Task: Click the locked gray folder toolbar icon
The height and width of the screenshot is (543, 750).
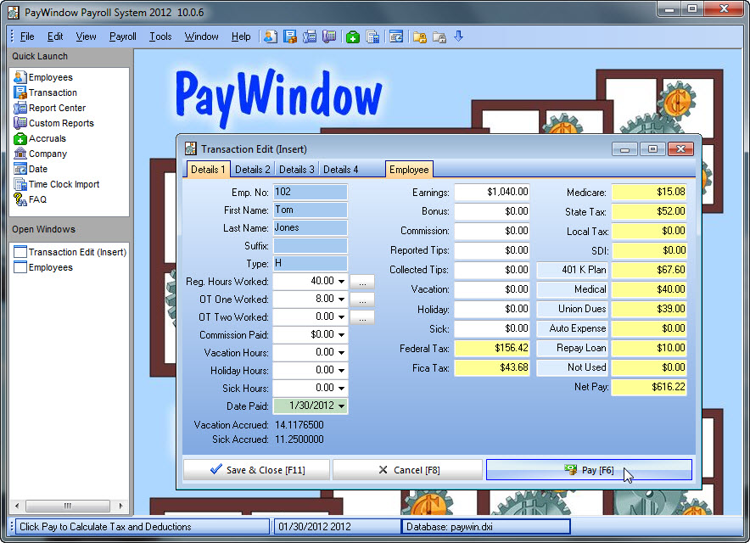Action: pyautogui.click(x=439, y=36)
